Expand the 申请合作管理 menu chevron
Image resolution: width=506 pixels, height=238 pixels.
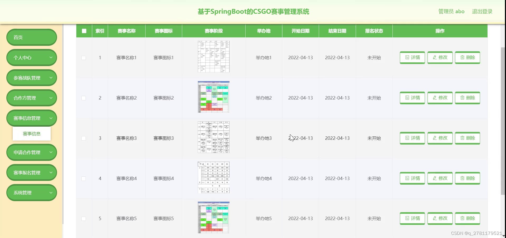click(51, 152)
